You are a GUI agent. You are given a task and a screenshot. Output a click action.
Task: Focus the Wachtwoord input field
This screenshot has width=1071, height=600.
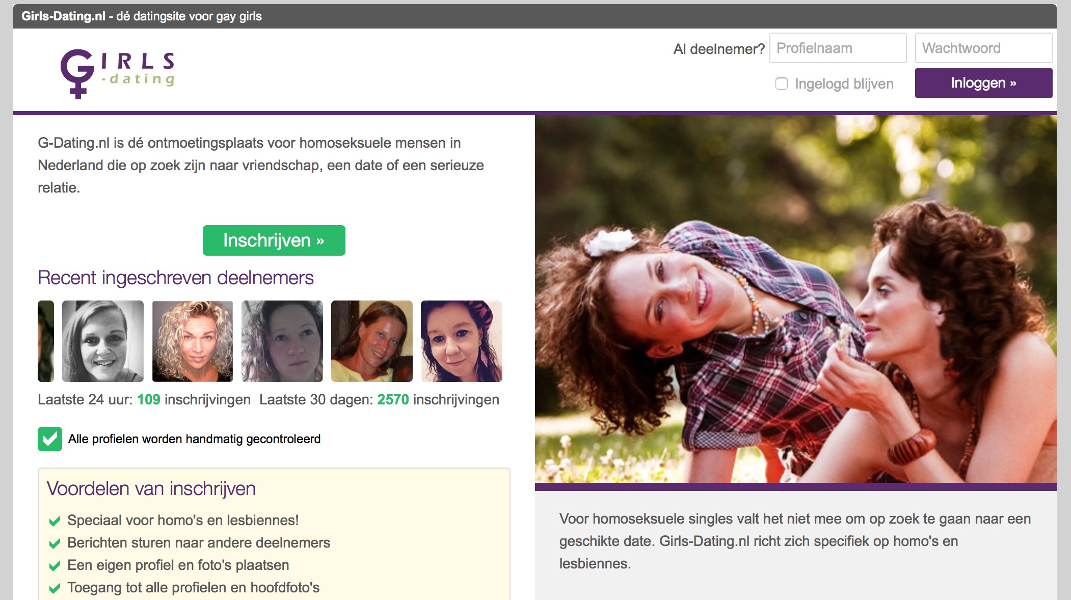[x=984, y=48]
